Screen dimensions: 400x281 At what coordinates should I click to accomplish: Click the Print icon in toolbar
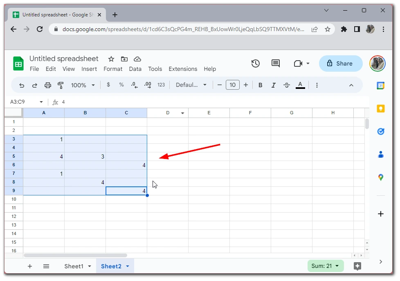(48, 85)
